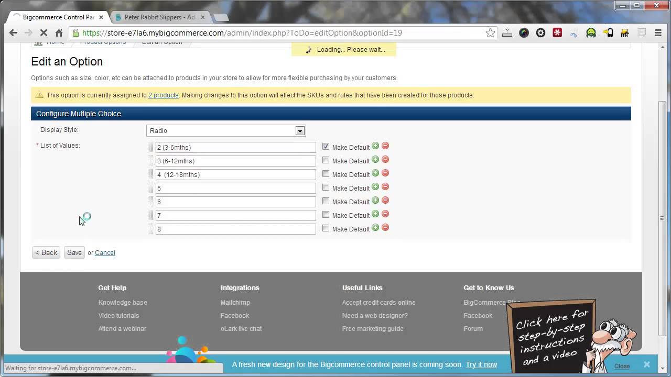This screenshot has width=671, height=377.
Task: Click the green plus beside value 6
Action: click(x=375, y=201)
